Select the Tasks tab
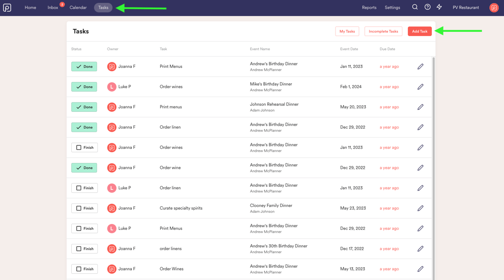 coord(103,7)
